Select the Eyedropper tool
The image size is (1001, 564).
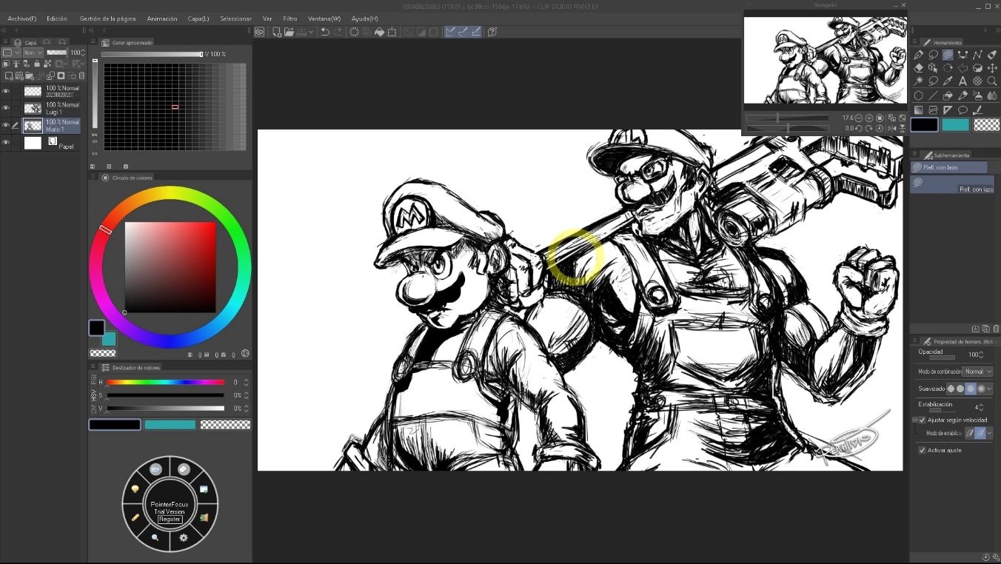pyautogui.click(x=948, y=81)
